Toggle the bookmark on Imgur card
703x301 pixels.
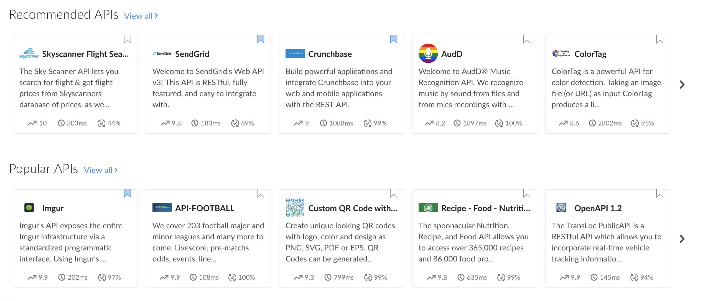(x=128, y=193)
